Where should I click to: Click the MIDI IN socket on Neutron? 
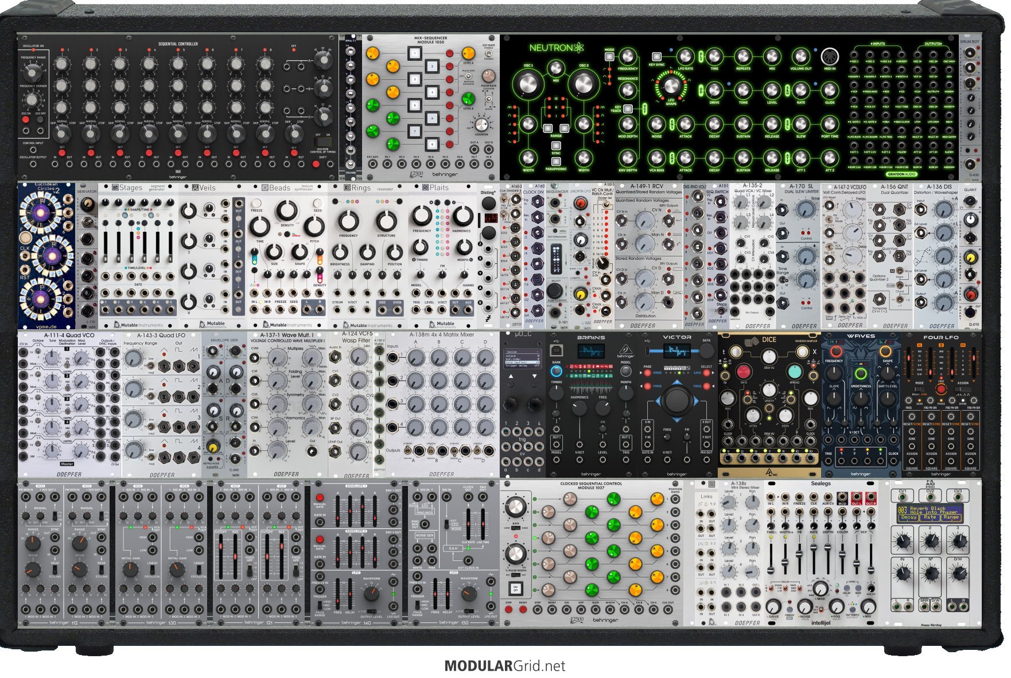(x=830, y=56)
